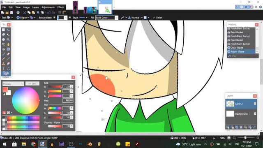Toggle the pixel grid display
This screenshot has width=263, height=148.
[x=60, y=12]
